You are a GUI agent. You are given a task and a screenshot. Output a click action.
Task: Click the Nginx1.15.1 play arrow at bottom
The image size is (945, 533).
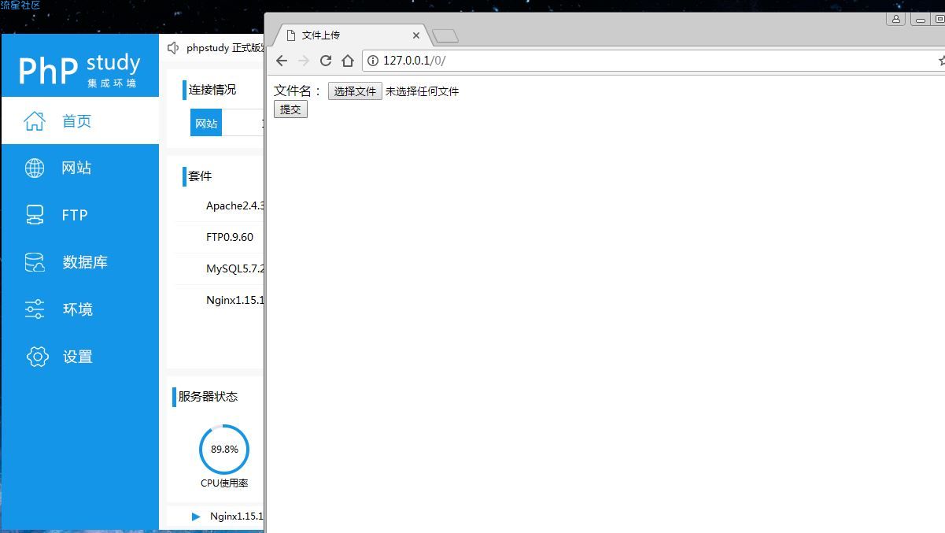pos(196,516)
